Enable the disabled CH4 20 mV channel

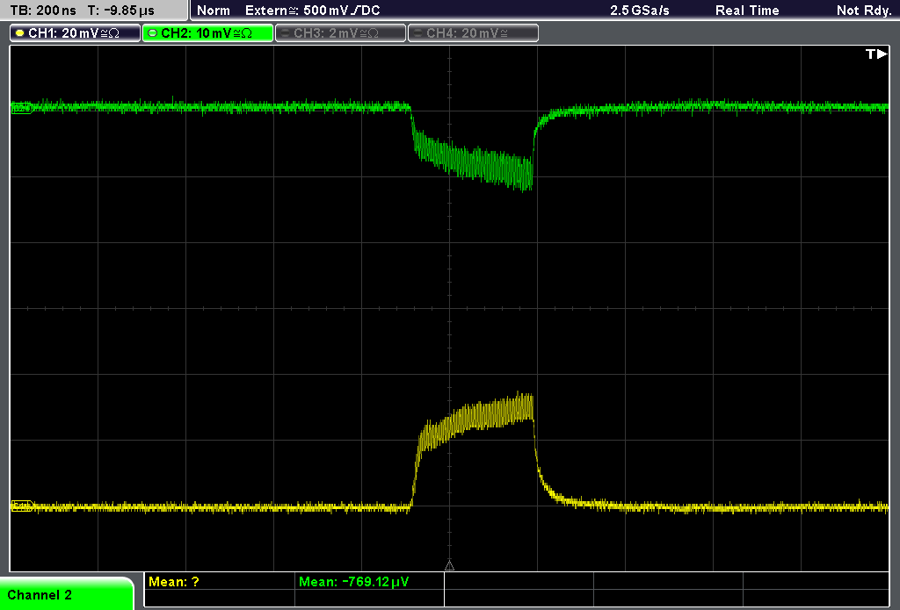(x=473, y=33)
